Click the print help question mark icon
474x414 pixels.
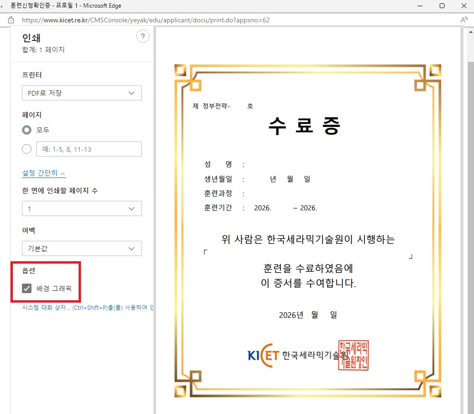tap(143, 37)
